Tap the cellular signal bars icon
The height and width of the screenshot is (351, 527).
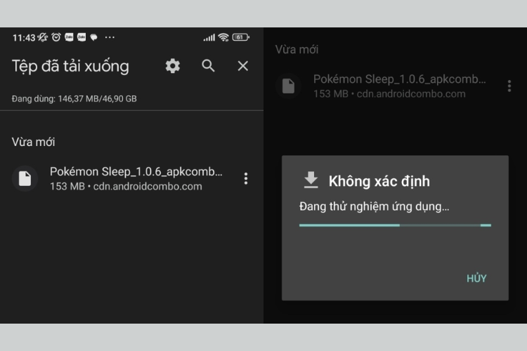click(x=209, y=38)
